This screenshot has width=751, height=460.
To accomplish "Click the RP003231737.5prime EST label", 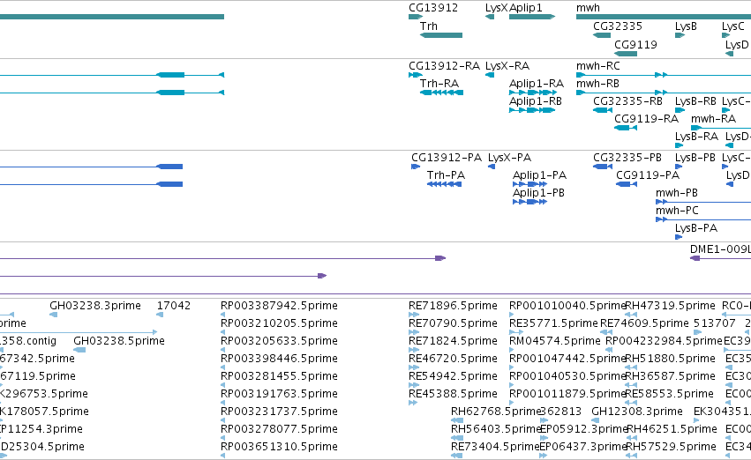I will 279,412.
